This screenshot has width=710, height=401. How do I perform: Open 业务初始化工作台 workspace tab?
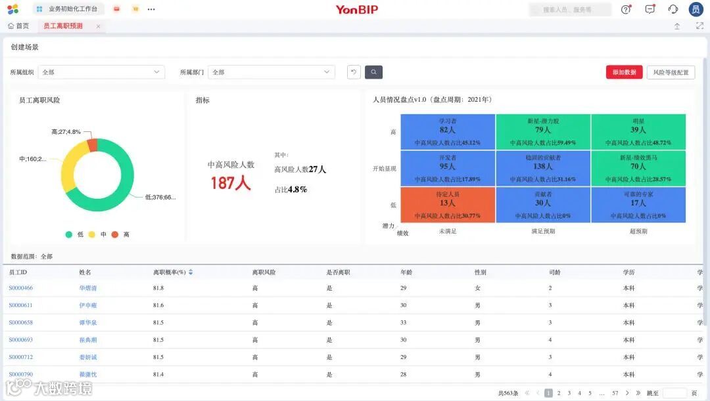click(x=68, y=9)
